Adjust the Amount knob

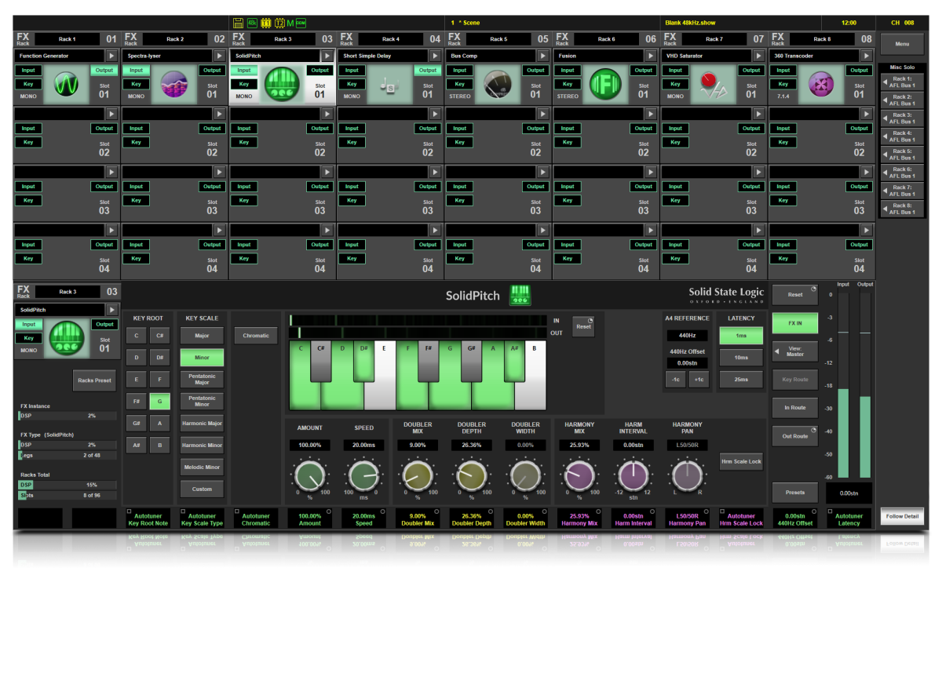pos(309,476)
